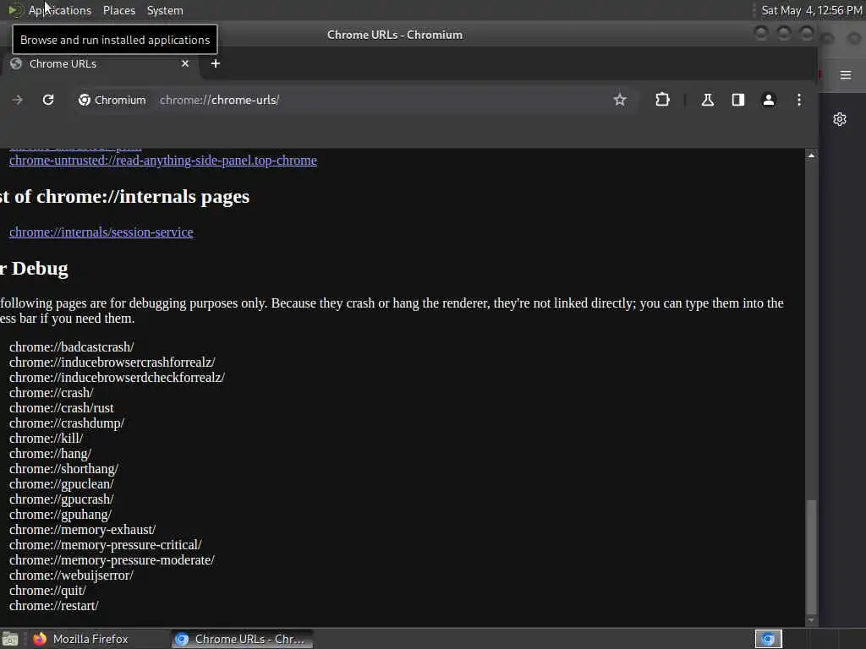The width and height of the screenshot is (866, 649).
Task: Click the Debug section heading
Action: click(x=34, y=268)
